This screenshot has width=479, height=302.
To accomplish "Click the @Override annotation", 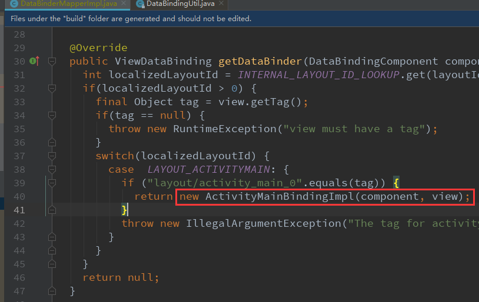I will 98,48.
